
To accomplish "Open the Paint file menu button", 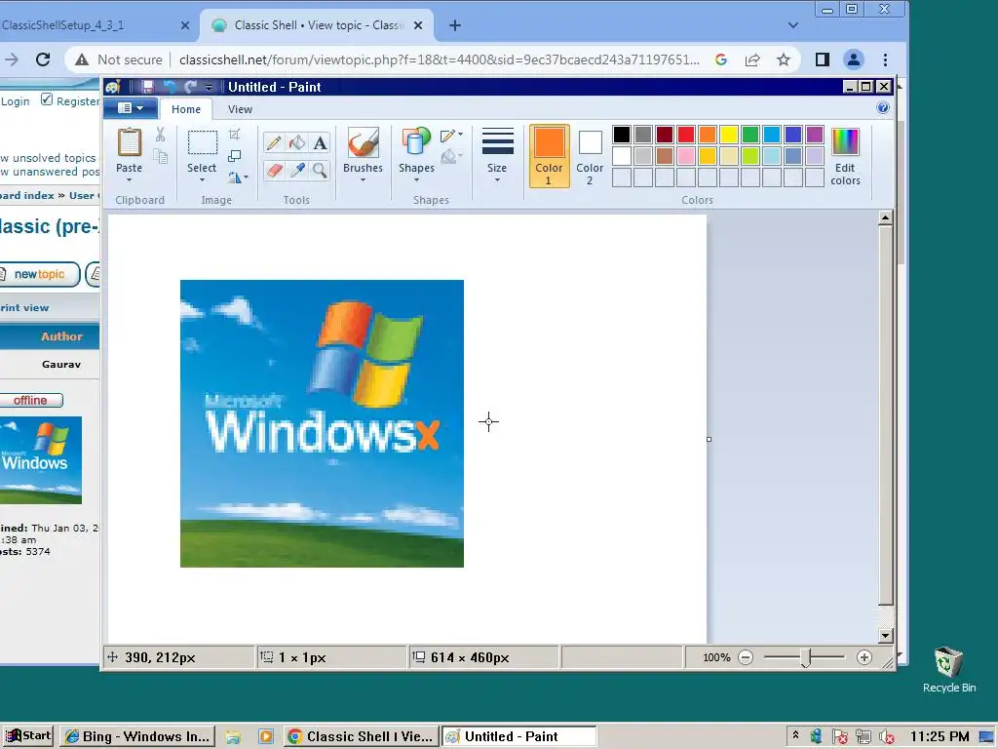I will [131, 108].
